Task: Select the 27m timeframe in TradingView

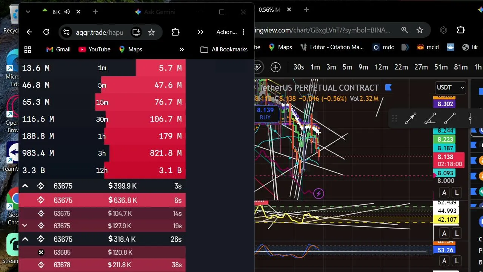Action: click(421, 67)
